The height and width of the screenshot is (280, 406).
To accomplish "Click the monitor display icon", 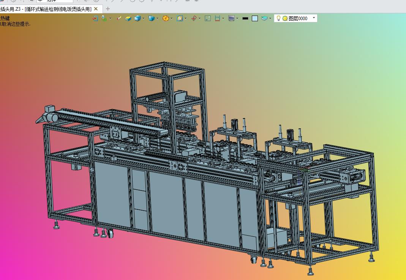I will pos(231,18).
